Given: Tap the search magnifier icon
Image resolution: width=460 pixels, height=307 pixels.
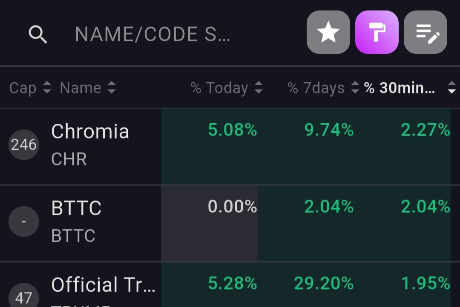Looking at the screenshot, I should 38,34.
